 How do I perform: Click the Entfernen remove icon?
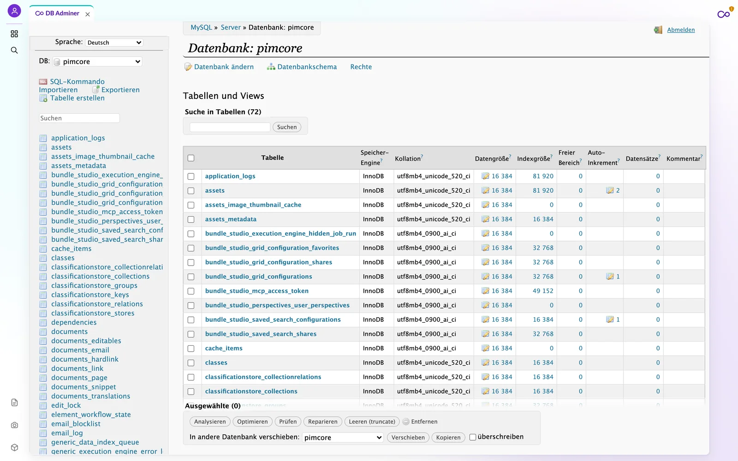(406, 421)
